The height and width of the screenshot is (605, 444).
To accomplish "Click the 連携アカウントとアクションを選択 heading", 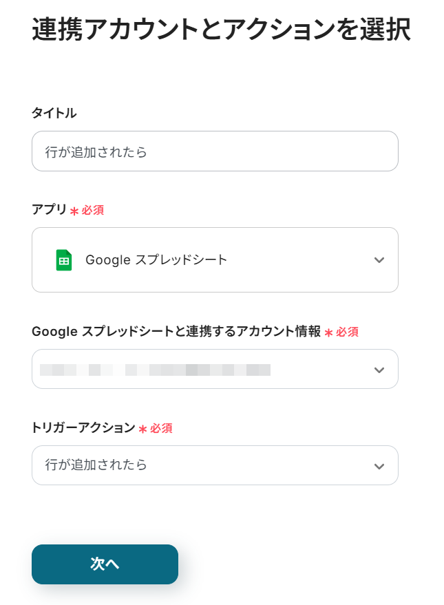I will [x=221, y=30].
